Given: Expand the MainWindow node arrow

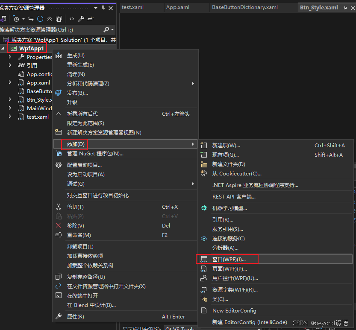Looking at the screenshot, I should pyautogui.click(x=10, y=108).
